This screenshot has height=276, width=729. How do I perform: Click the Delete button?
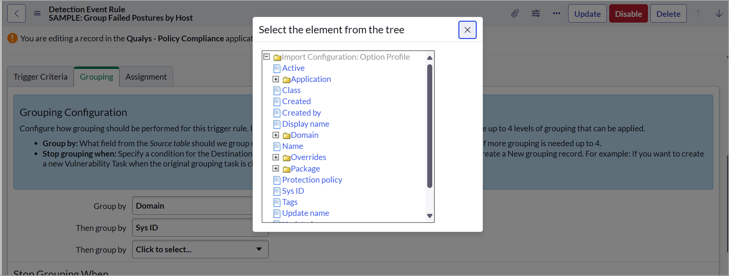(x=668, y=14)
